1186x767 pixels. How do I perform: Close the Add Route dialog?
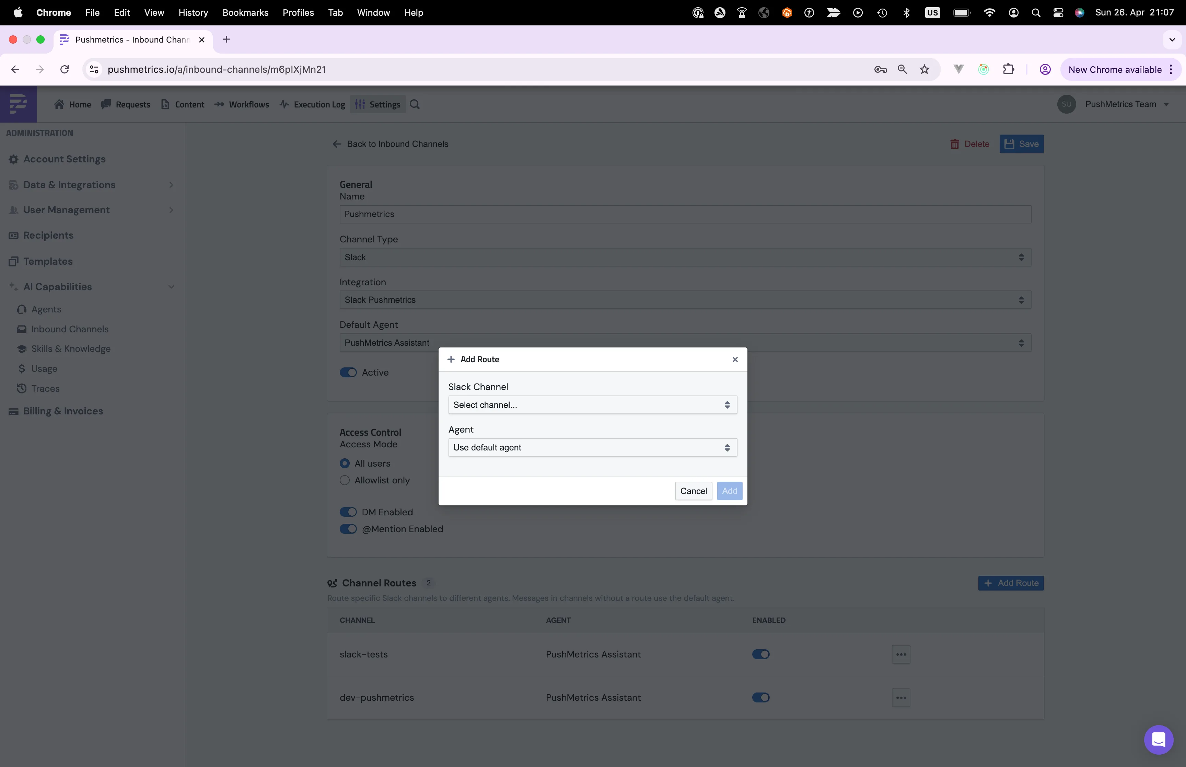[735, 359]
